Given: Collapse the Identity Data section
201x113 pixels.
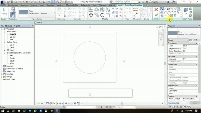Looking at the screenshot, I should click(197, 86).
